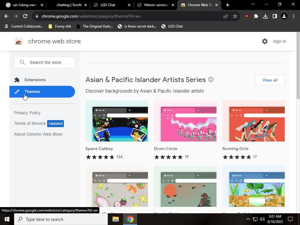Open the tab search chevron in title bar
Screen dimensions: 300x225
coord(253,4)
